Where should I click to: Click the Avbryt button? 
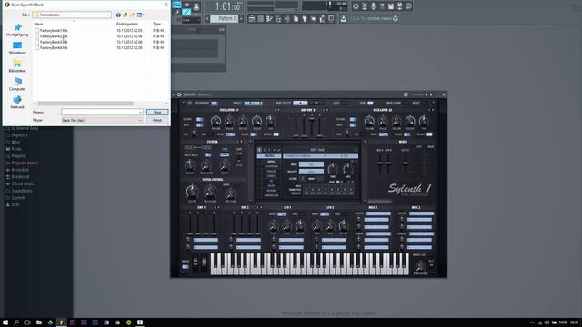[157, 120]
